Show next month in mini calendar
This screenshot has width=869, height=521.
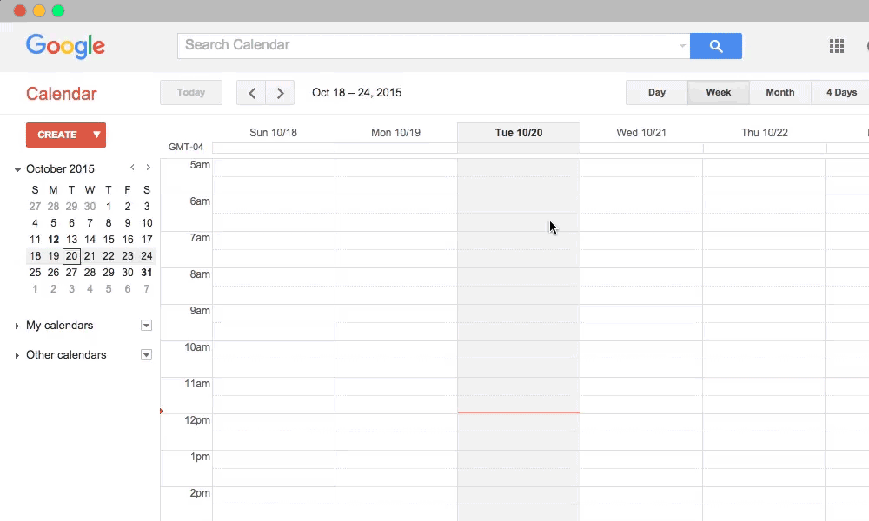click(x=148, y=168)
